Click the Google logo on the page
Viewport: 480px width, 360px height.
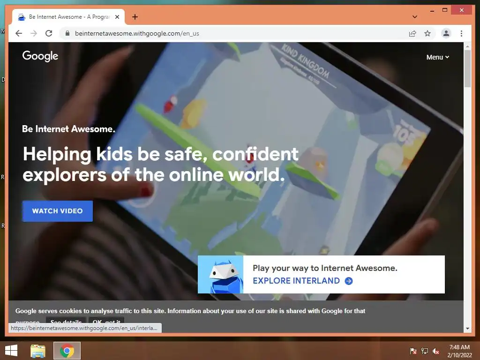[x=40, y=56]
